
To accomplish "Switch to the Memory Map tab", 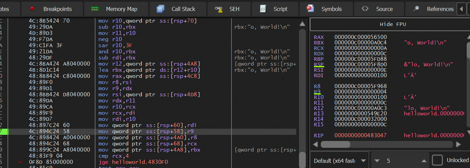I will (x=116, y=9).
